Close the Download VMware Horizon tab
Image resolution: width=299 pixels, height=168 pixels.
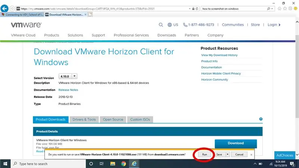(x=86, y=15)
